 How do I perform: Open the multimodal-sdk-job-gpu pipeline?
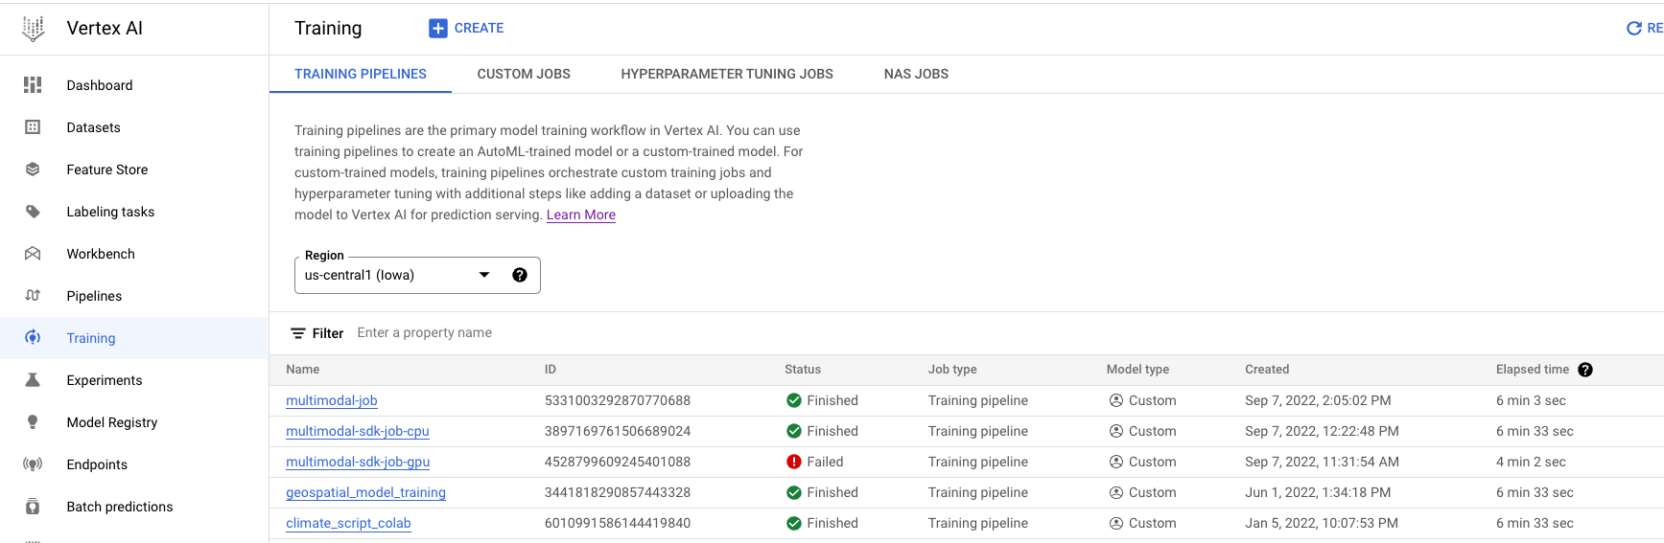[x=358, y=462]
